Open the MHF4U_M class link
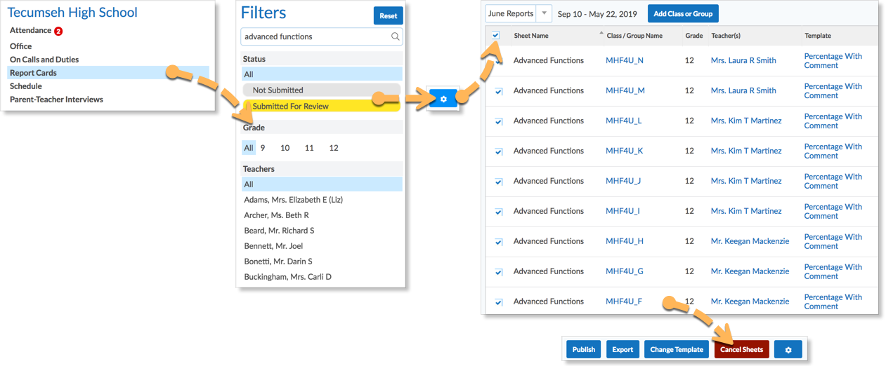 click(625, 90)
